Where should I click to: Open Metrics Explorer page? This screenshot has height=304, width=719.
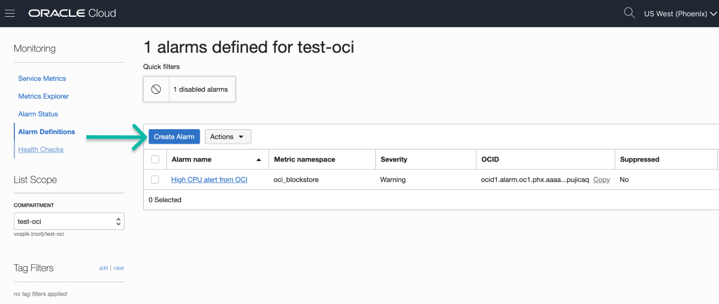(43, 96)
